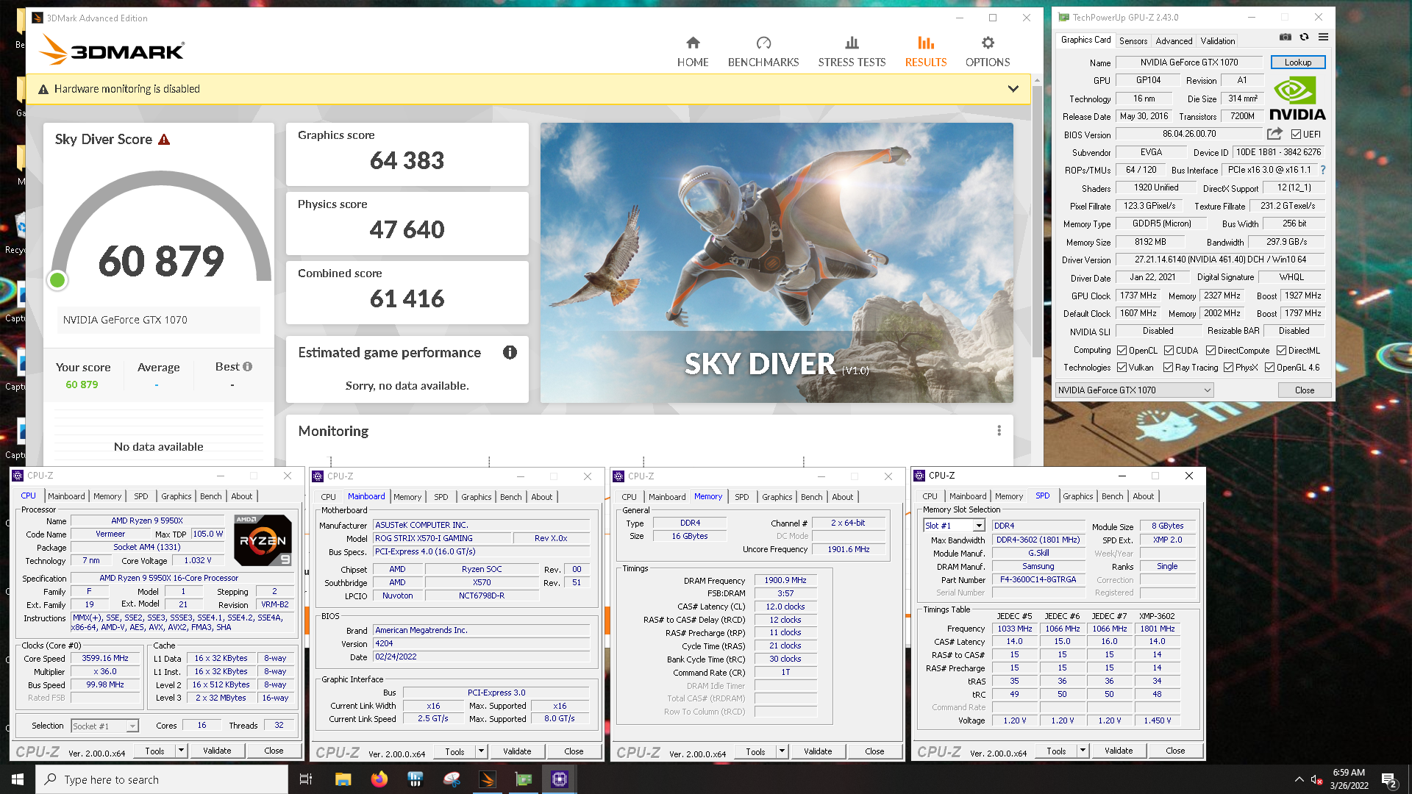Open OPTIONS gear in 3DMark

[x=988, y=52]
